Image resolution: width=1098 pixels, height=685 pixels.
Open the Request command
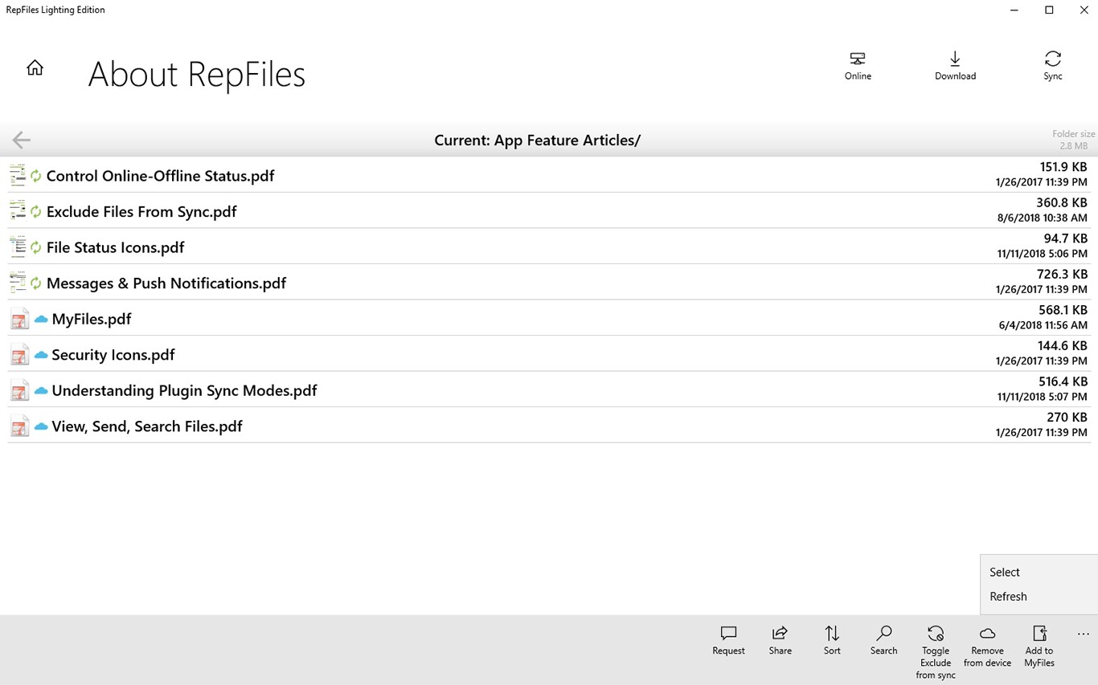tap(728, 641)
